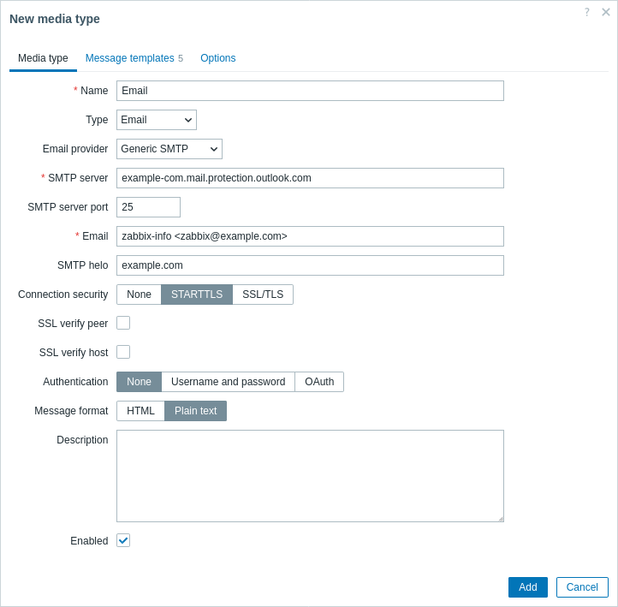Focus the SMTP server input field

[x=310, y=178]
